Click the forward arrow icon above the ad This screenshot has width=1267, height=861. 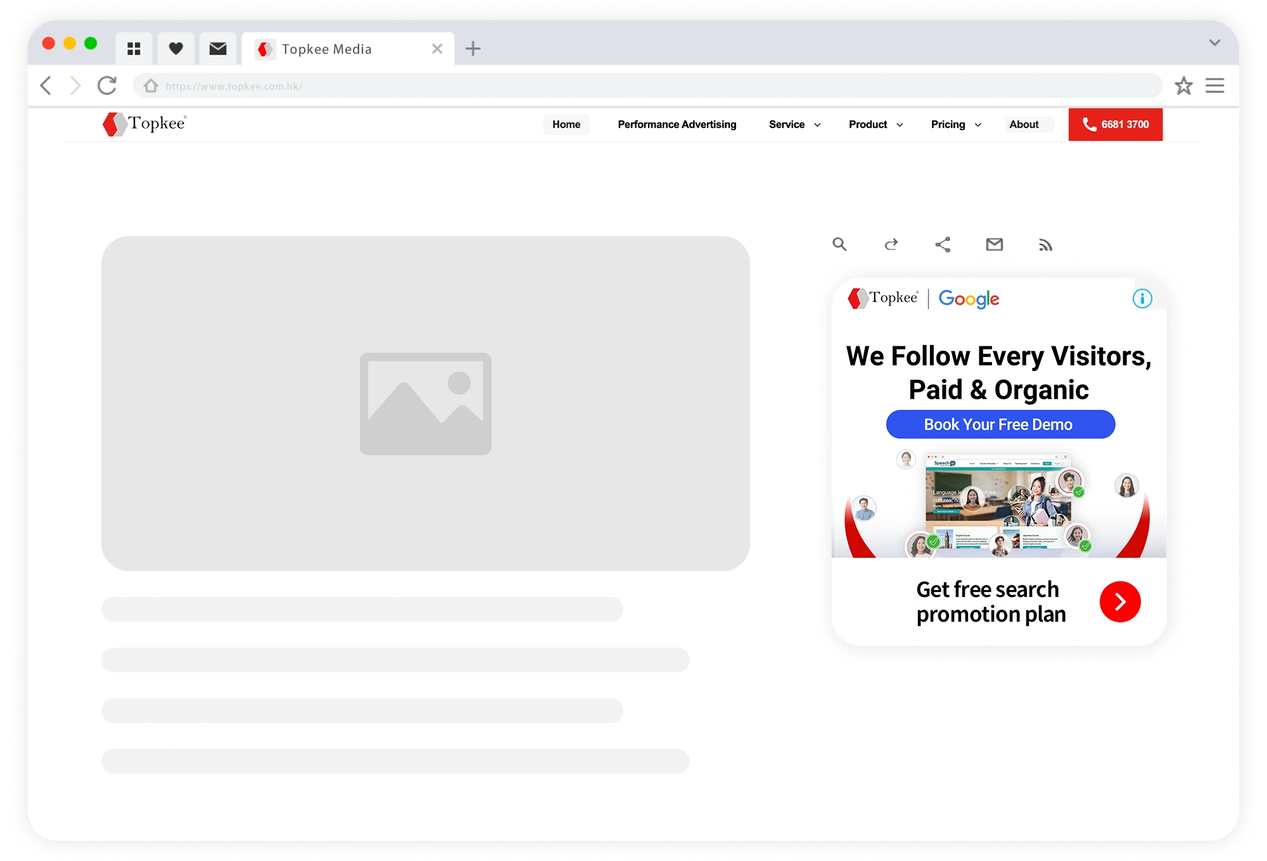click(891, 244)
